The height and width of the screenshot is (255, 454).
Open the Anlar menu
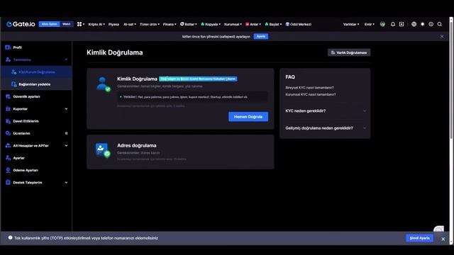[253, 24]
